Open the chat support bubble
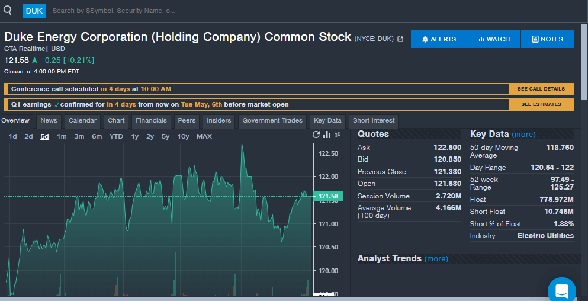Screen dimensions: 588x301 click(562, 291)
